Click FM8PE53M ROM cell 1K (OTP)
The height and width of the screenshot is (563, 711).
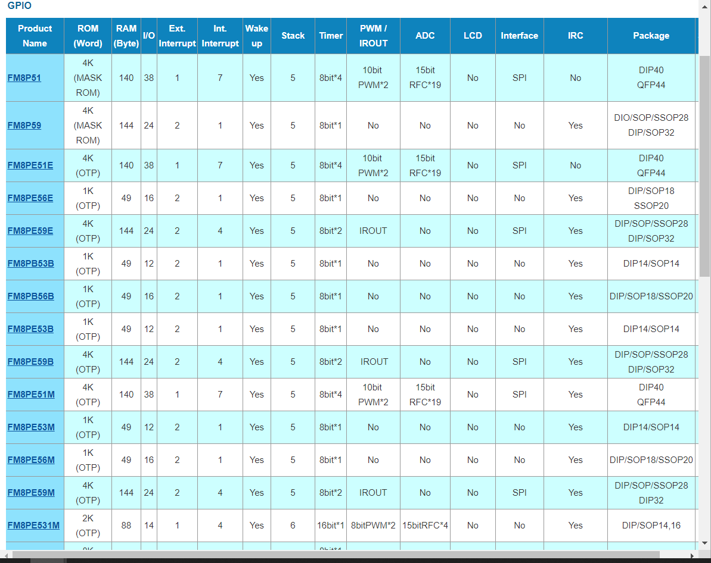(x=88, y=427)
